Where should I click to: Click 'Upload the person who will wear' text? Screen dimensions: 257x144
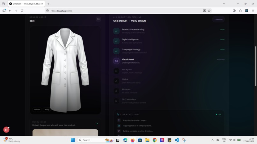(54, 125)
